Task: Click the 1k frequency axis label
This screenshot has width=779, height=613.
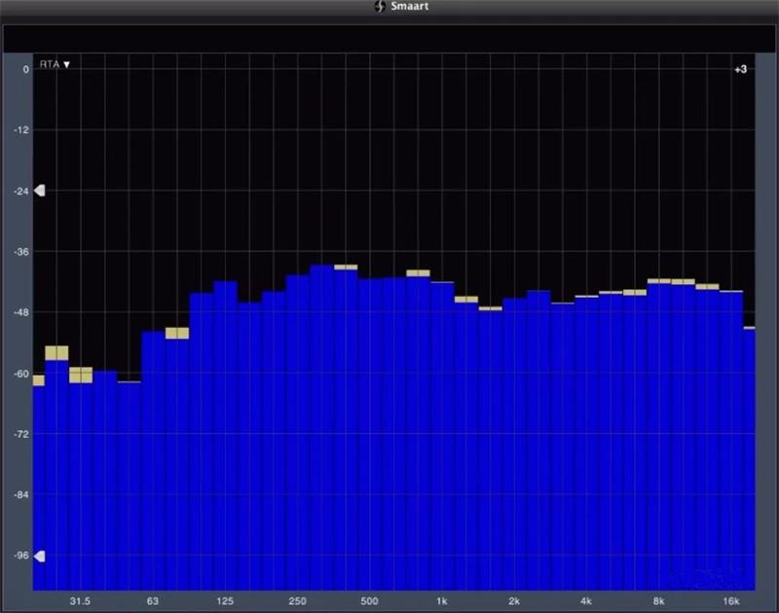Action: [441, 600]
